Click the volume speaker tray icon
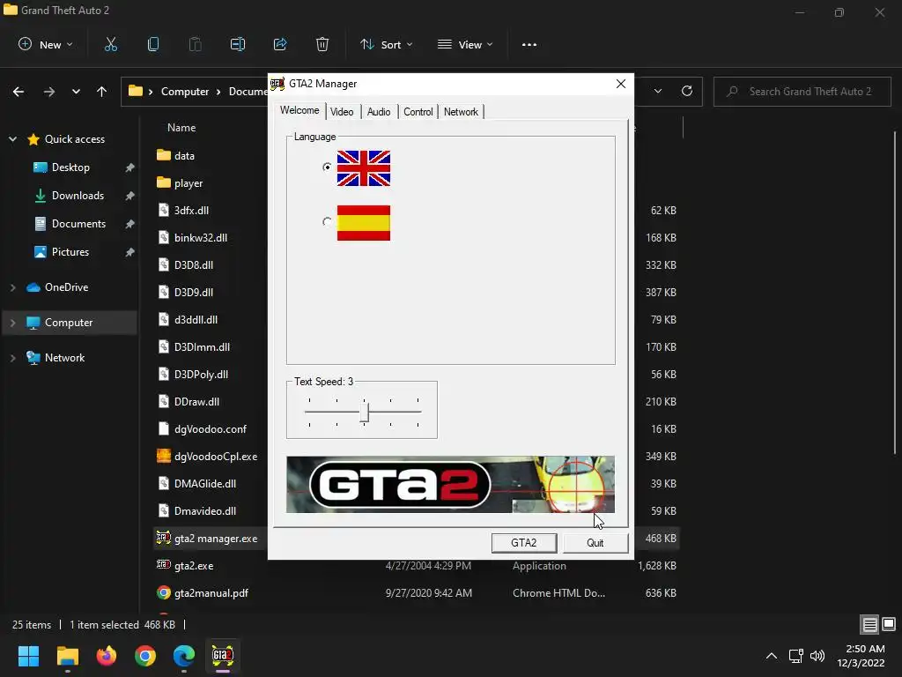This screenshot has width=902, height=677. (817, 656)
